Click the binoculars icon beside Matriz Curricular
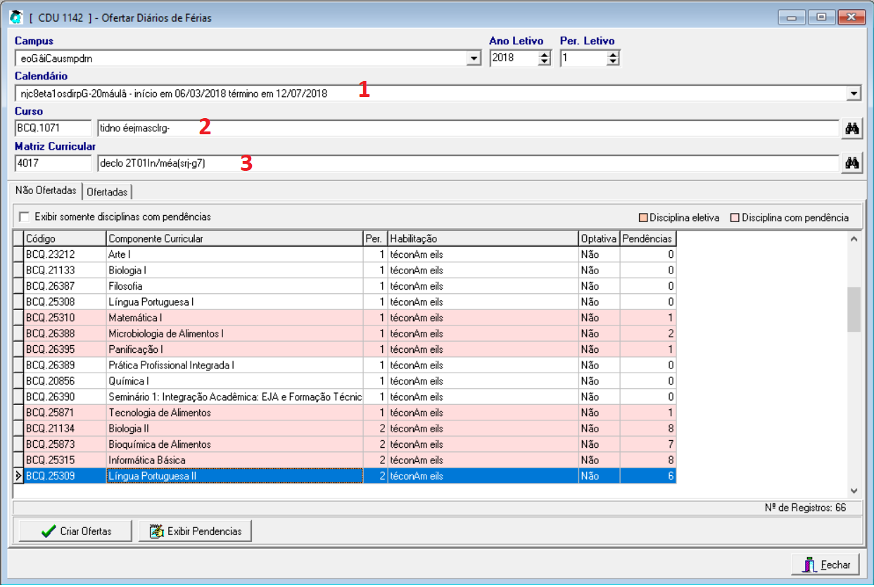 click(x=852, y=163)
